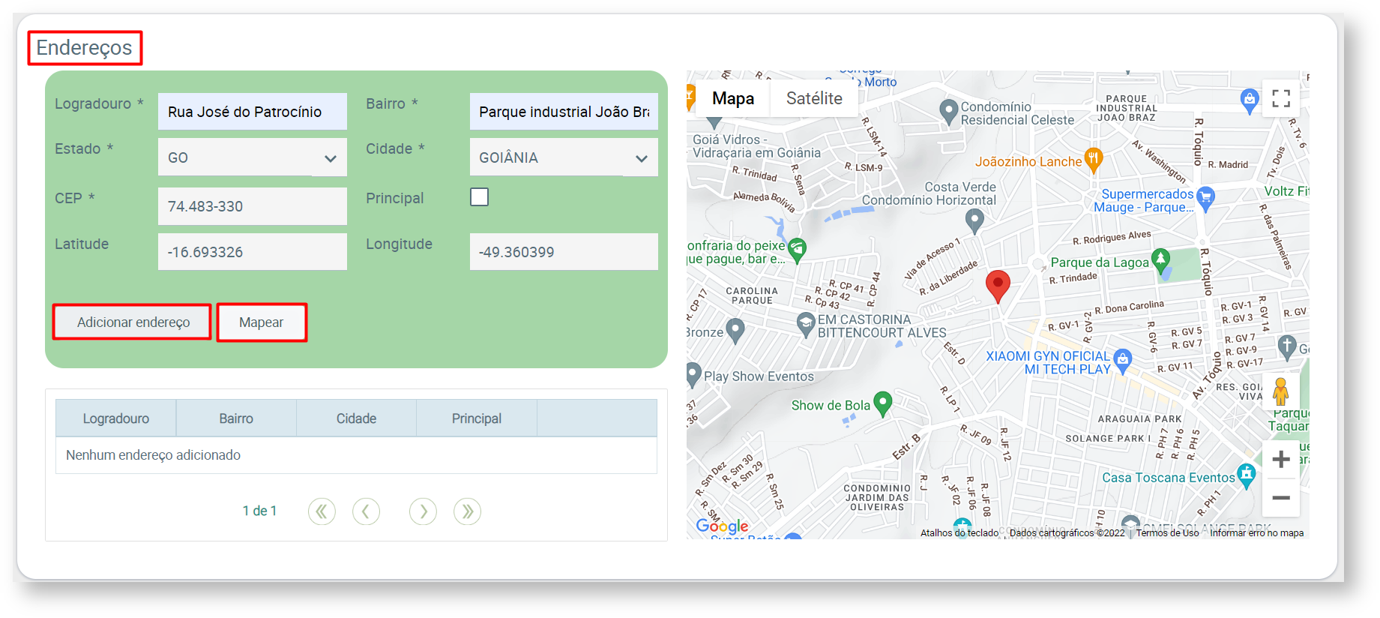The height and width of the screenshot is (618, 1380).
Task: Click the Endereços section heading
Action: tap(84, 48)
